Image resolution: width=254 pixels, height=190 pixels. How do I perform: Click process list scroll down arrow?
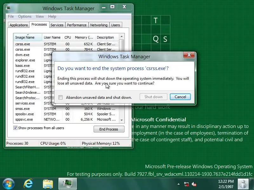(x=122, y=120)
